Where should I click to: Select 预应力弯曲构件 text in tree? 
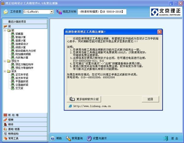(x=25, y=68)
